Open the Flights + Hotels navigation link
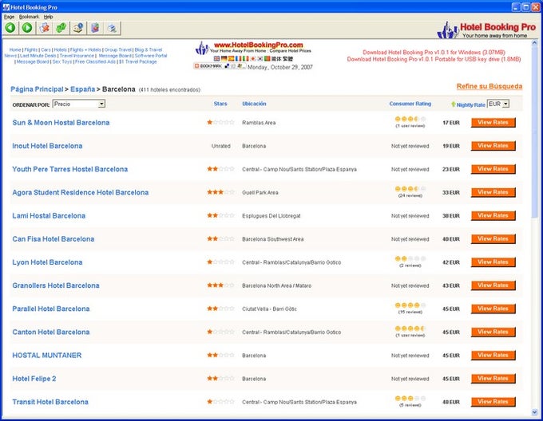This screenshot has height=421, width=543. (x=85, y=49)
